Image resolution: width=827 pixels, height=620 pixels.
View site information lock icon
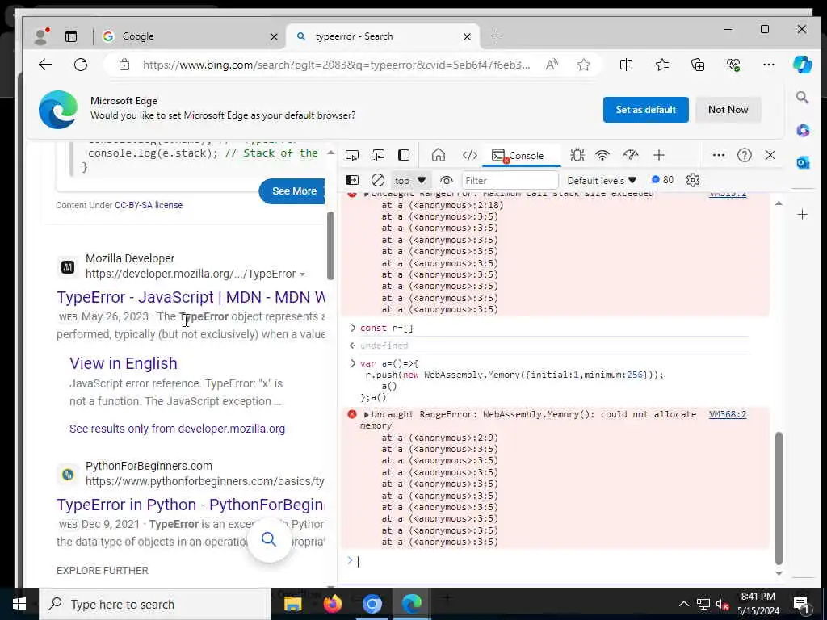(124, 65)
